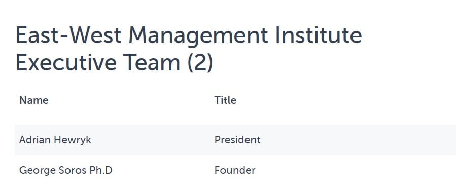Open Adrian Hewryk's profile name
456x192 pixels.
pos(55,140)
